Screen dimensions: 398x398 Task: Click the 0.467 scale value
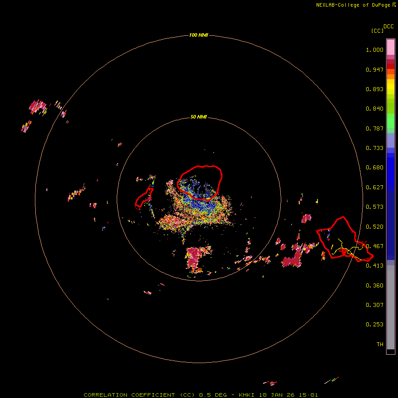pyautogui.click(x=375, y=246)
